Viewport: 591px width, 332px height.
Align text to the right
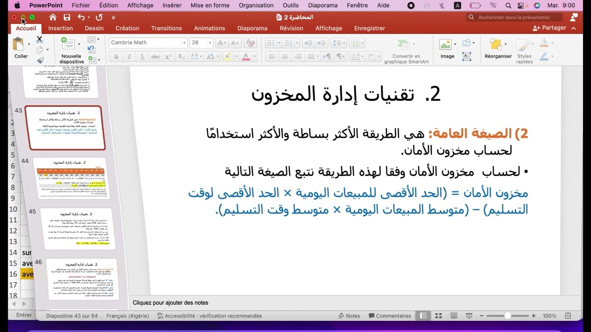tap(298, 57)
